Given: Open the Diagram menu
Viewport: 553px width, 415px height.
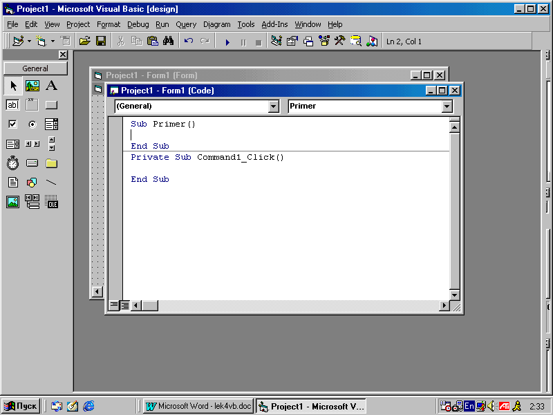Looking at the screenshot, I should (216, 24).
